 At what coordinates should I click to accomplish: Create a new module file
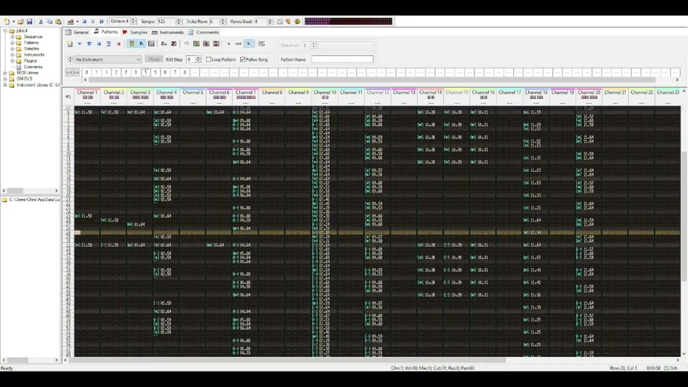point(6,21)
